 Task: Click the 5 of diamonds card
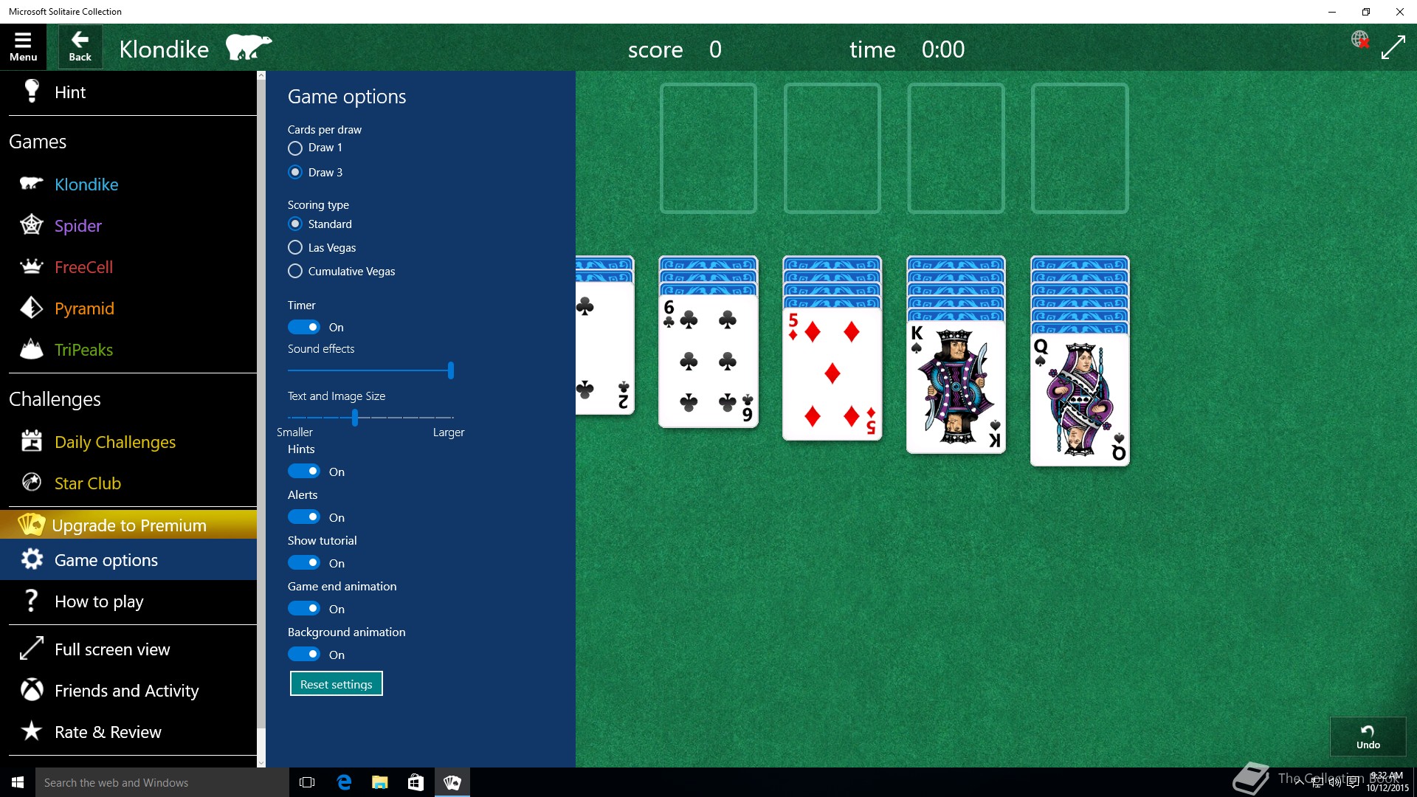(832, 373)
